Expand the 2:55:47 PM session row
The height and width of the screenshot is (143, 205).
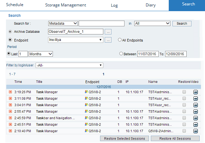10,111
